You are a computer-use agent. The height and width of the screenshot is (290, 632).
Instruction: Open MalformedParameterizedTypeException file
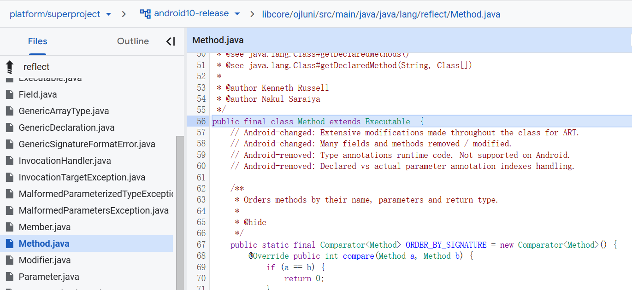coord(96,194)
